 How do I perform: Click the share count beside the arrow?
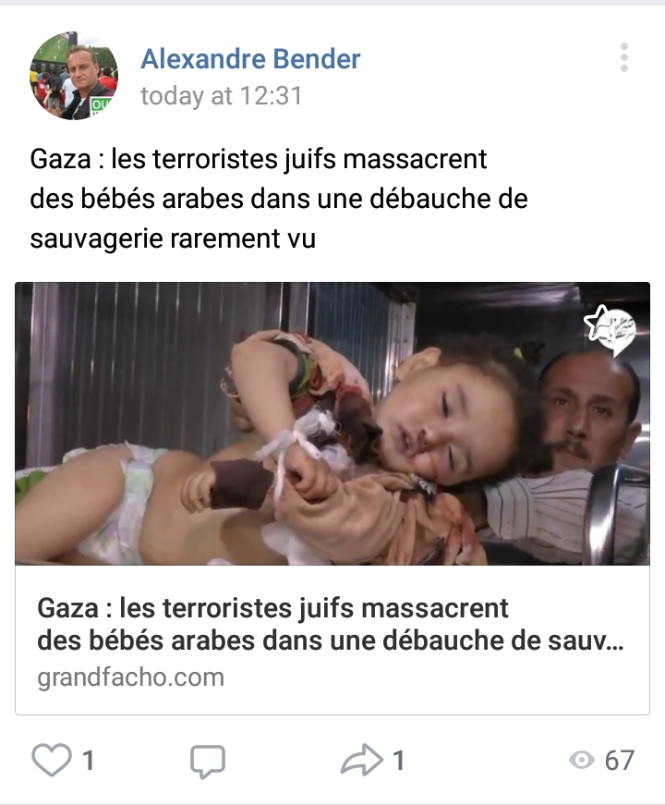click(398, 761)
